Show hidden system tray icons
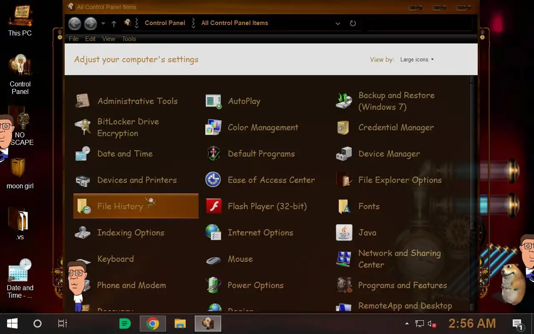This screenshot has width=534, height=334. coord(407,324)
